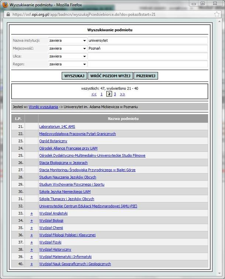Click the L.P. column header
The image size is (225, 279).
pyautogui.click(x=18, y=119)
